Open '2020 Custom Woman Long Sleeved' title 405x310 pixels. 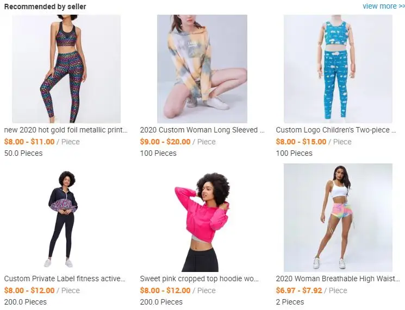click(x=202, y=130)
